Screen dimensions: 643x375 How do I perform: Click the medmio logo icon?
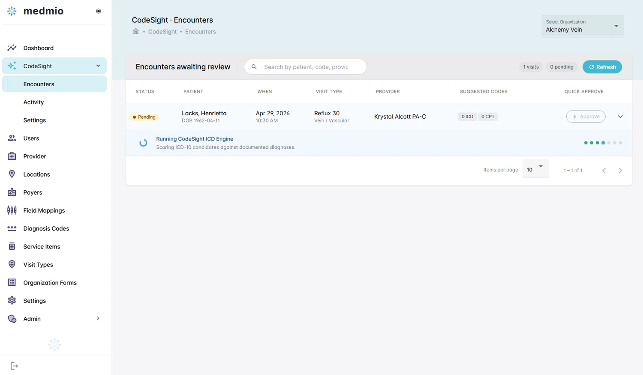pyautogui.click(x=12, y=11)
